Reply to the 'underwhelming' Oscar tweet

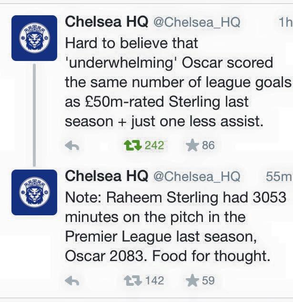72,145
